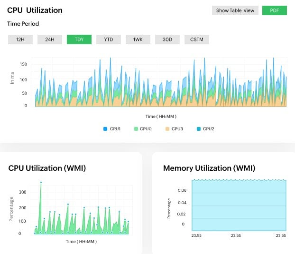
Task: Toggle the CPU1 legend color swatch
Action: pyautogui.click(x=105, y=129)
